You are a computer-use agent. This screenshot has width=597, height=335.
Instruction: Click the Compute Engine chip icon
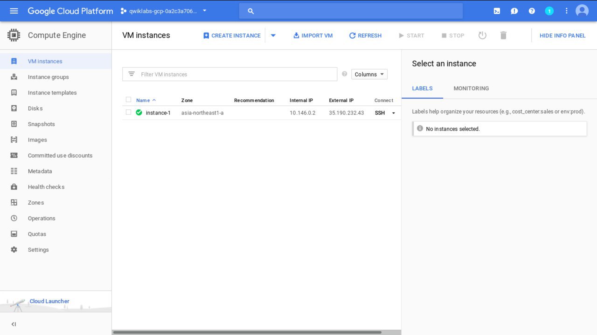tap(14, 35)
